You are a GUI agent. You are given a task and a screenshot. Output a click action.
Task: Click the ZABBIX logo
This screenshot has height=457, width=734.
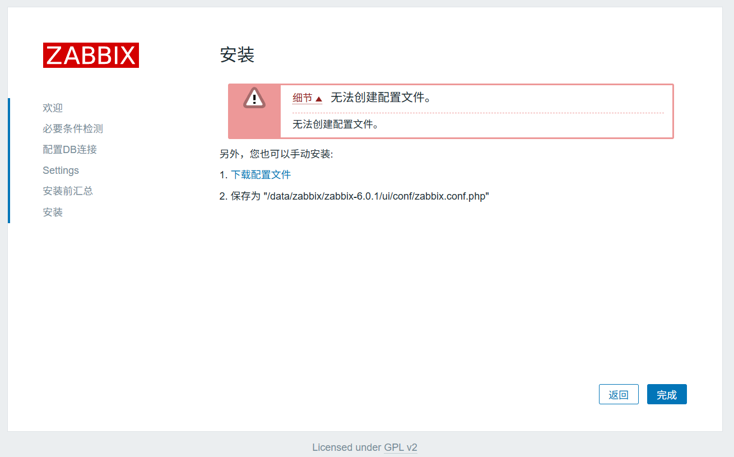(91, 55)
